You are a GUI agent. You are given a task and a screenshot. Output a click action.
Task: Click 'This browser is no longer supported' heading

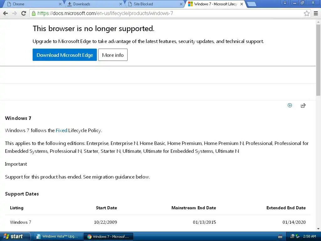click(x=93, y=29)
